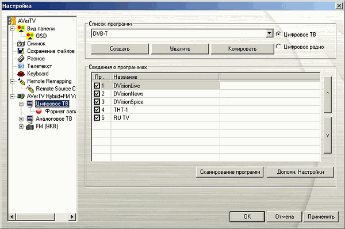Select the ТНТ-1 program row
Image resolution: width=345 pixels, height=229 pixels.
206,110
